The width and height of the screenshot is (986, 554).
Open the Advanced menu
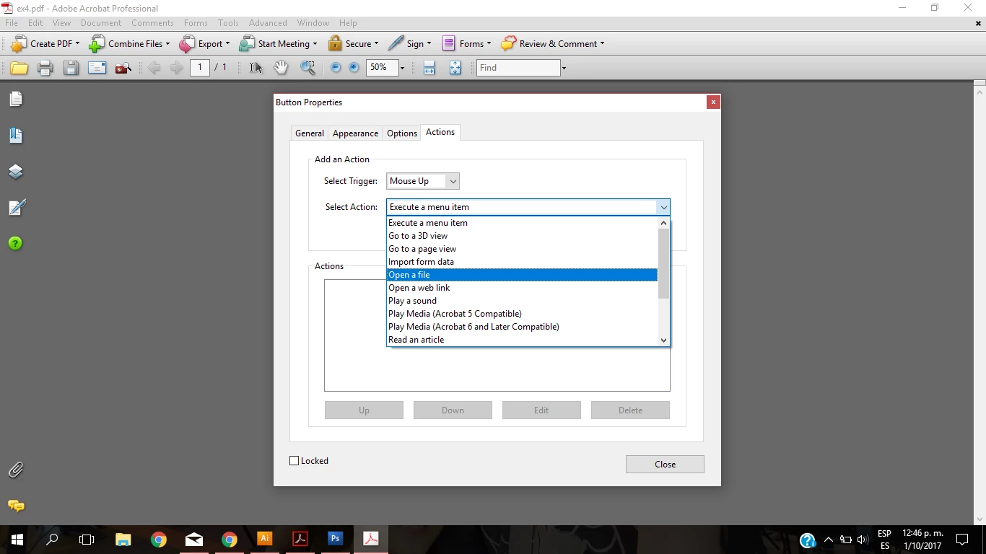pos(268,23)
